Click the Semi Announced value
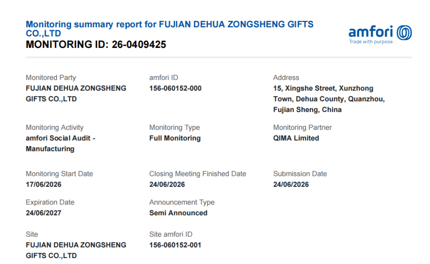This screenshot has height=264, width=430. click(178, 213)
